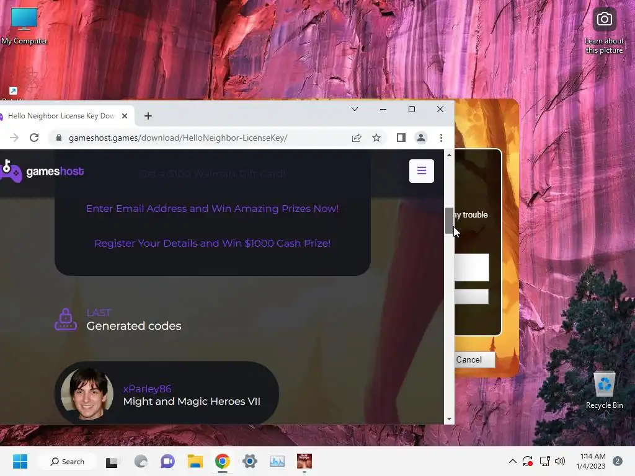This screenshot has height=476, width=635.
Task: Click Might and Magic Heroes VII text
Action: [192, 401]
